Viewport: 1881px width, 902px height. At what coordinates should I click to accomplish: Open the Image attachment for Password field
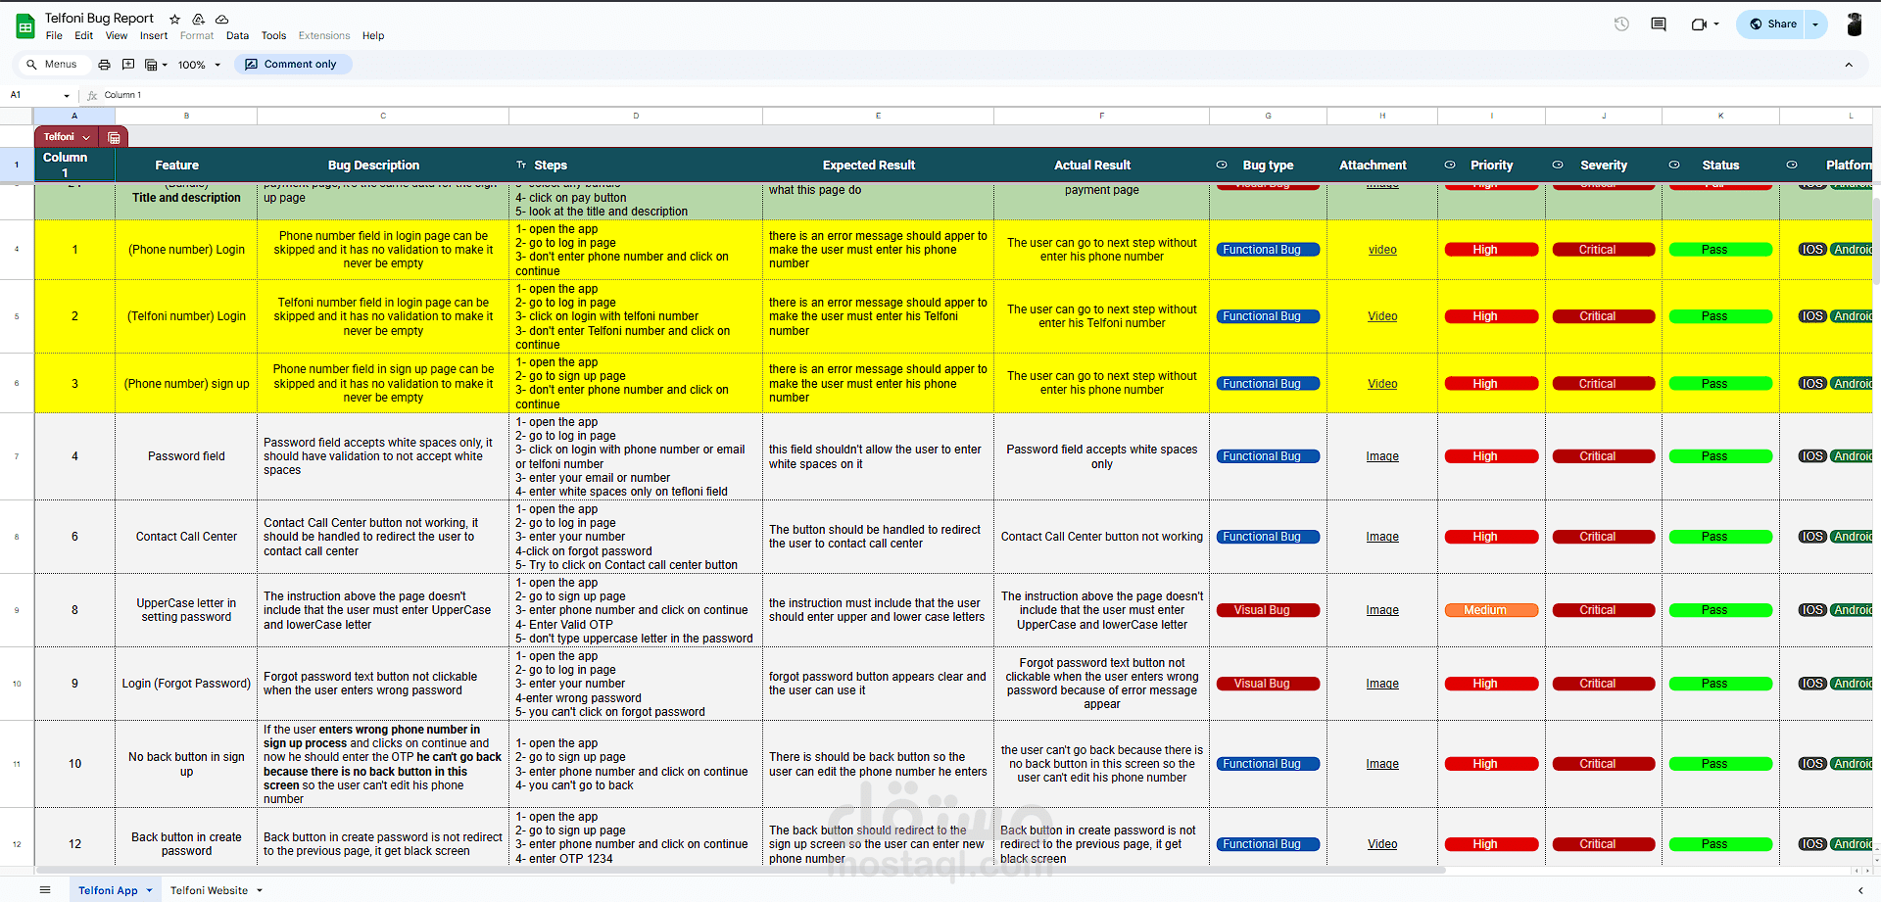(x=1382, y=456)
